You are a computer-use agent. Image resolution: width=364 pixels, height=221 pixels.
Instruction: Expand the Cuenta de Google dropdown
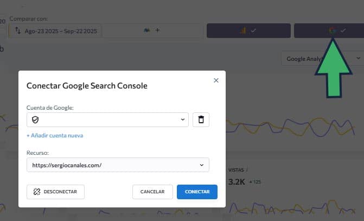(182, 119)
